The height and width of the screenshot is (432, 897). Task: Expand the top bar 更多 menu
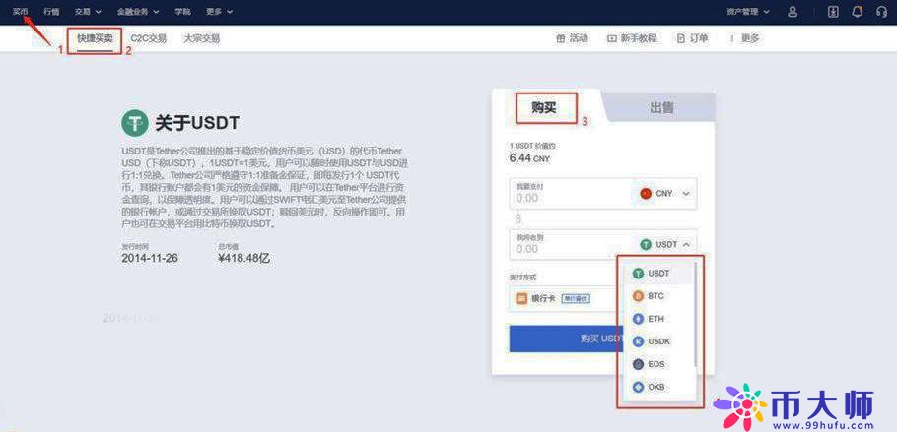219,12
